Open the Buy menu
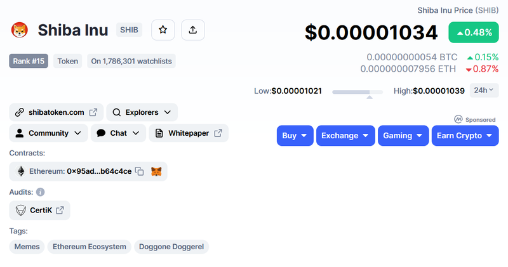 click(x=295, y=135)
